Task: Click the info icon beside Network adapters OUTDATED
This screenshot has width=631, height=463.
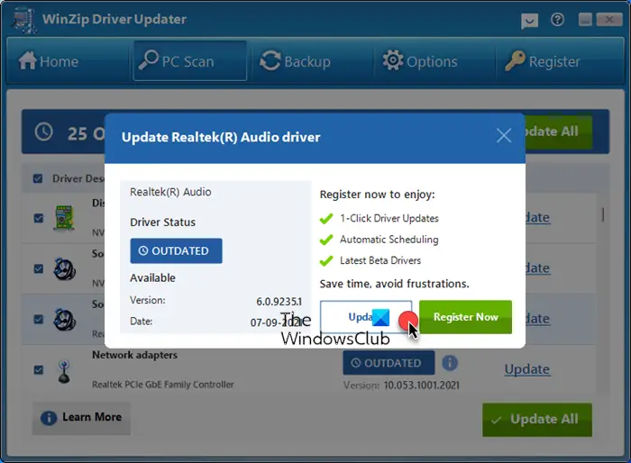Action: tap(450, 363)
